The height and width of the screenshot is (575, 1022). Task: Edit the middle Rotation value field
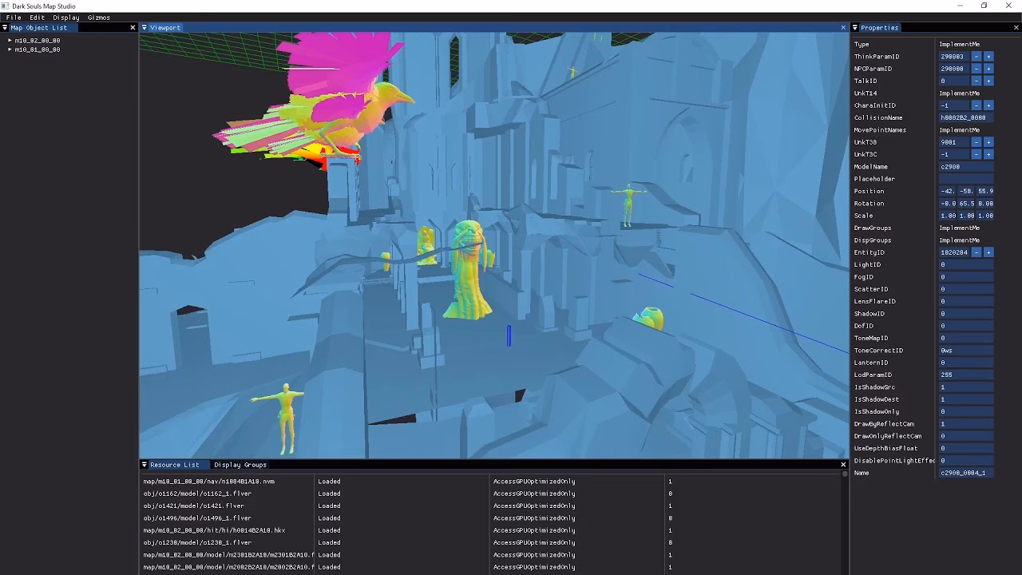966,204
